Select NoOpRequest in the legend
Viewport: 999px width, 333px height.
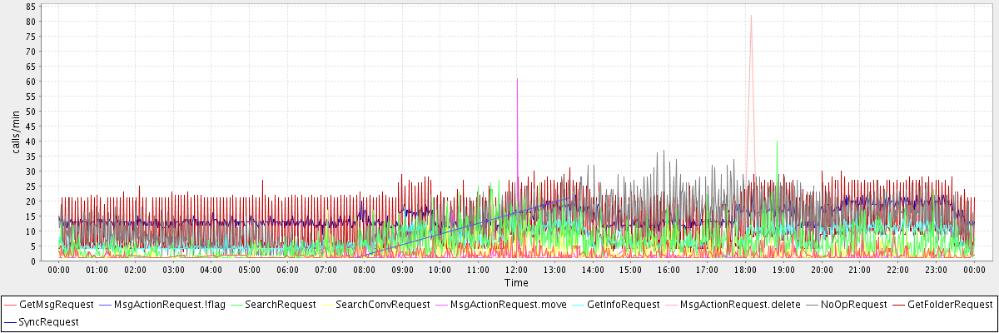click(852, 305)
